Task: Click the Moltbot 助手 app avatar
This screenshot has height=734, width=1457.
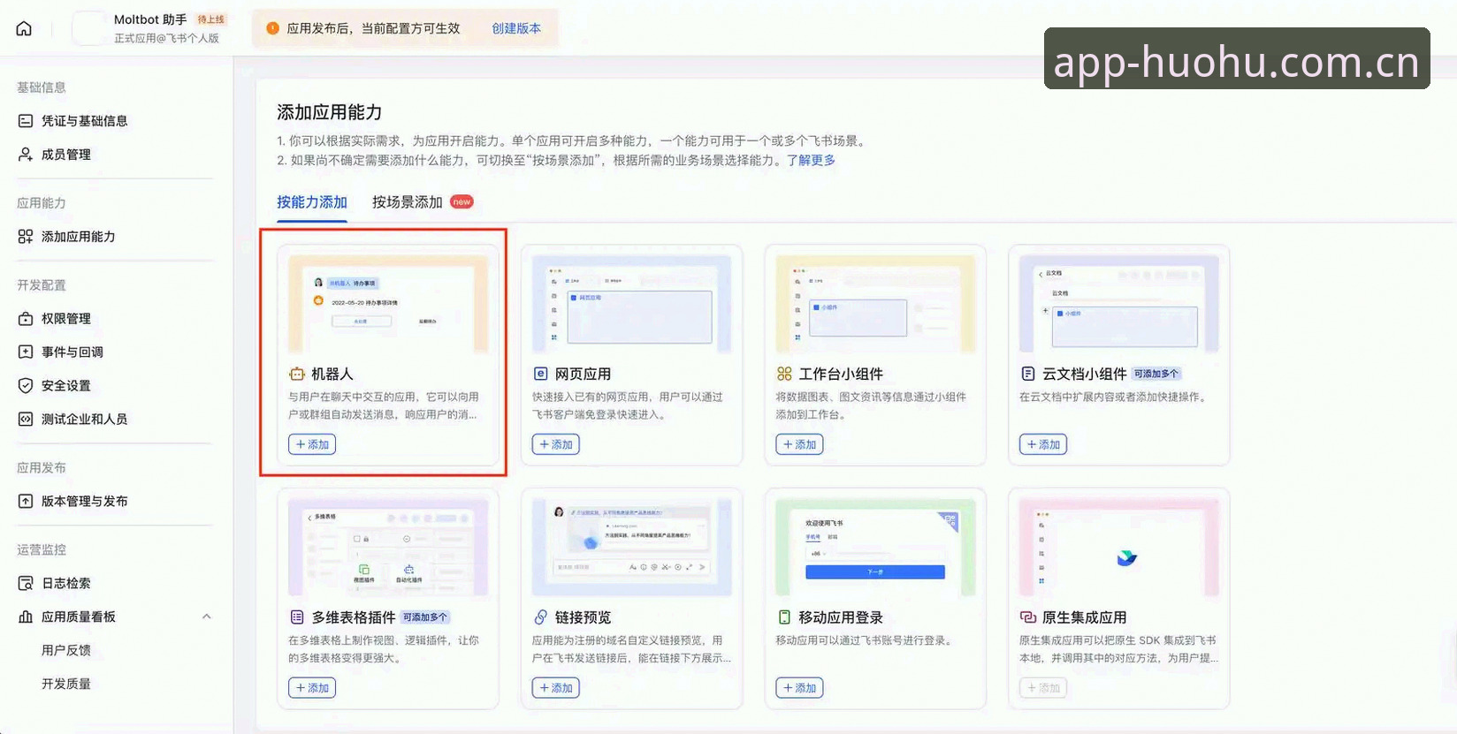Action: click(x=88, y=28)
